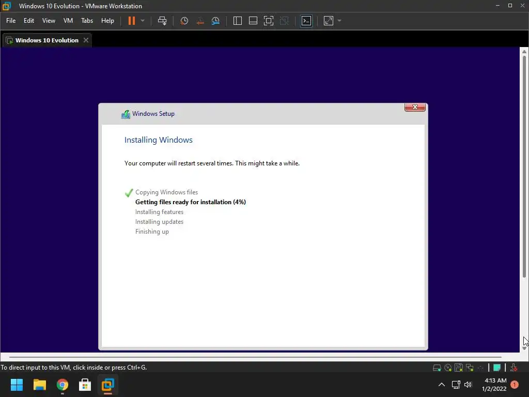Take a snapshot of this virtual machine
Viewport: 529px width, 397px height.
point(184,21)
